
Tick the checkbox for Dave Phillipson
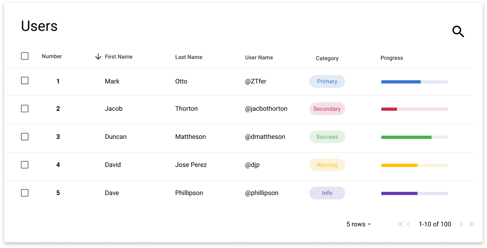(x=25, y=193)
